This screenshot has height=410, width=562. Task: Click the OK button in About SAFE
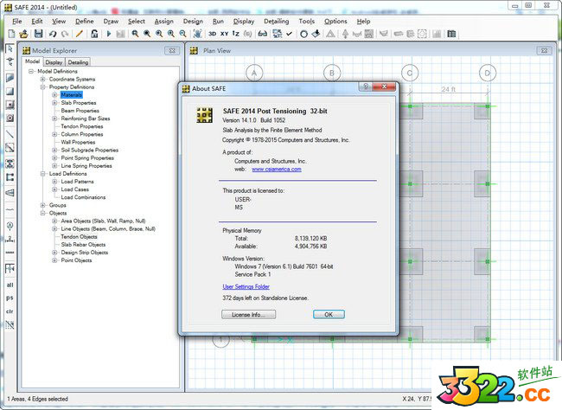tap(328, 315)
